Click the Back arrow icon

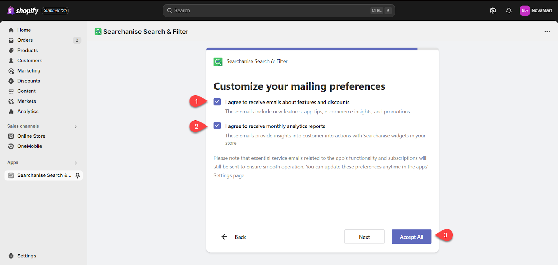pyautogui.click(x=224, y=237)
